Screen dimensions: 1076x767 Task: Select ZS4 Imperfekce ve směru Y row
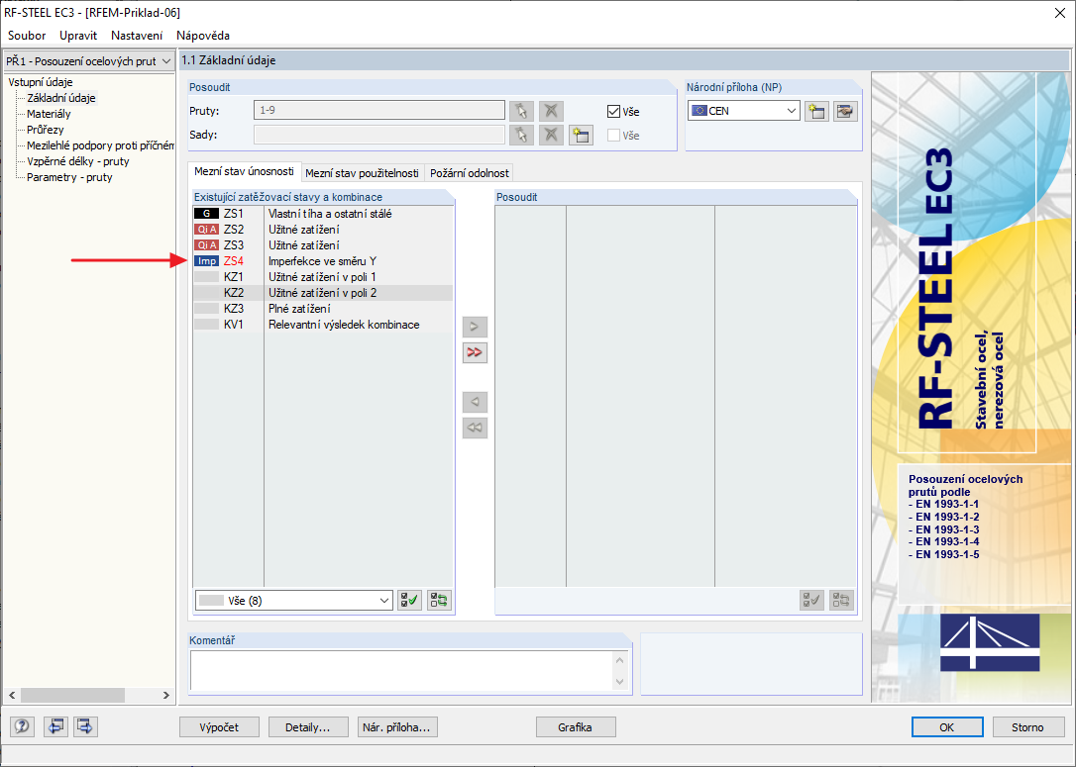coord(323,261)
